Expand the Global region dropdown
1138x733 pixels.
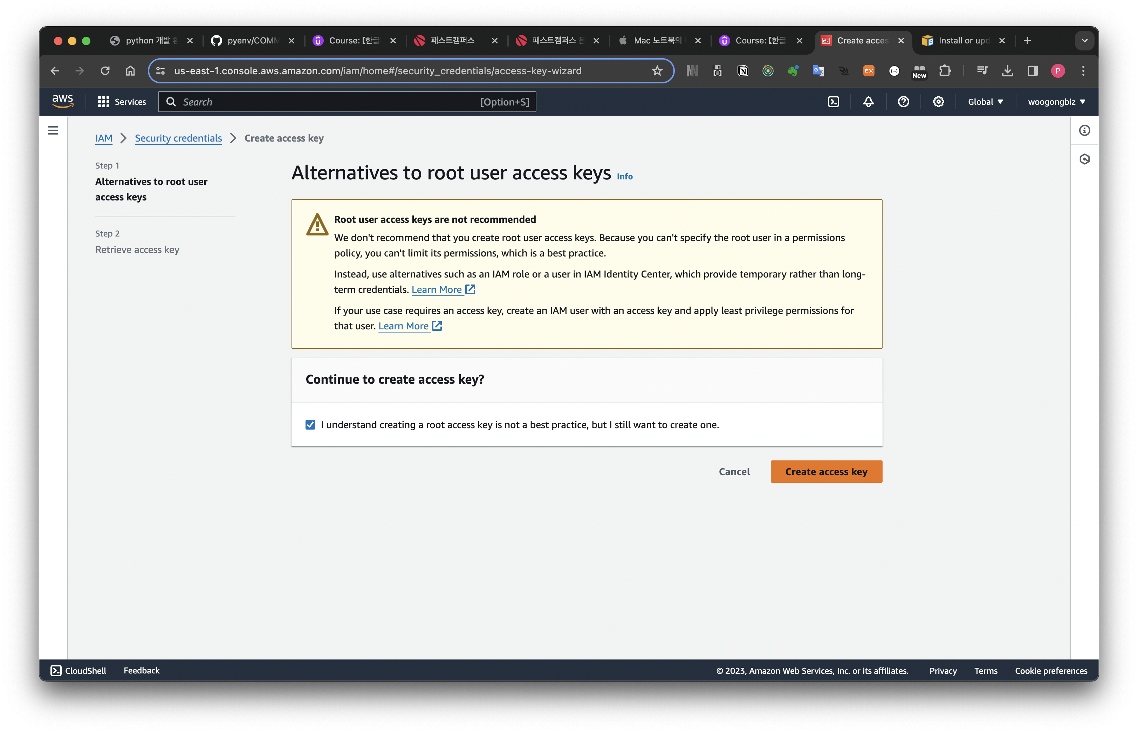tap(985, 102)
